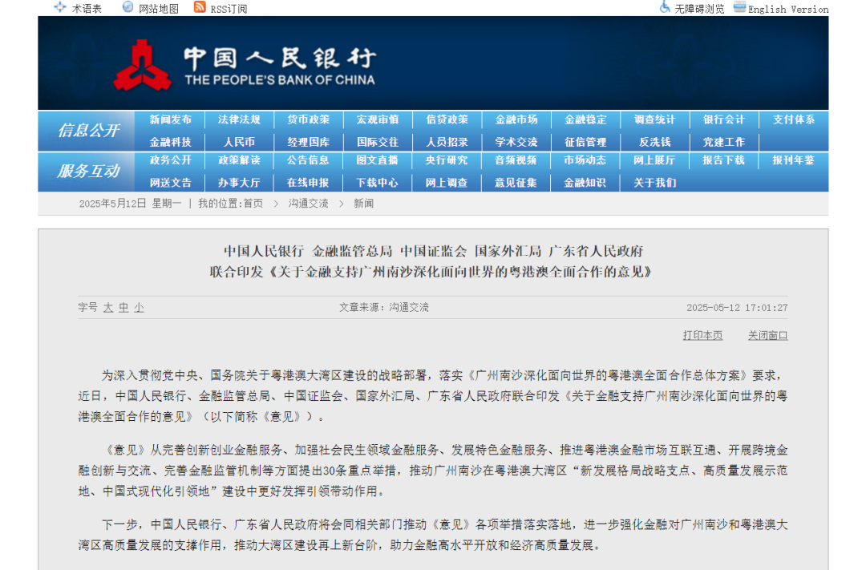This screenshot has width=866, height=570.
Task: Go to 办事大厅
Action: (239, 183)
